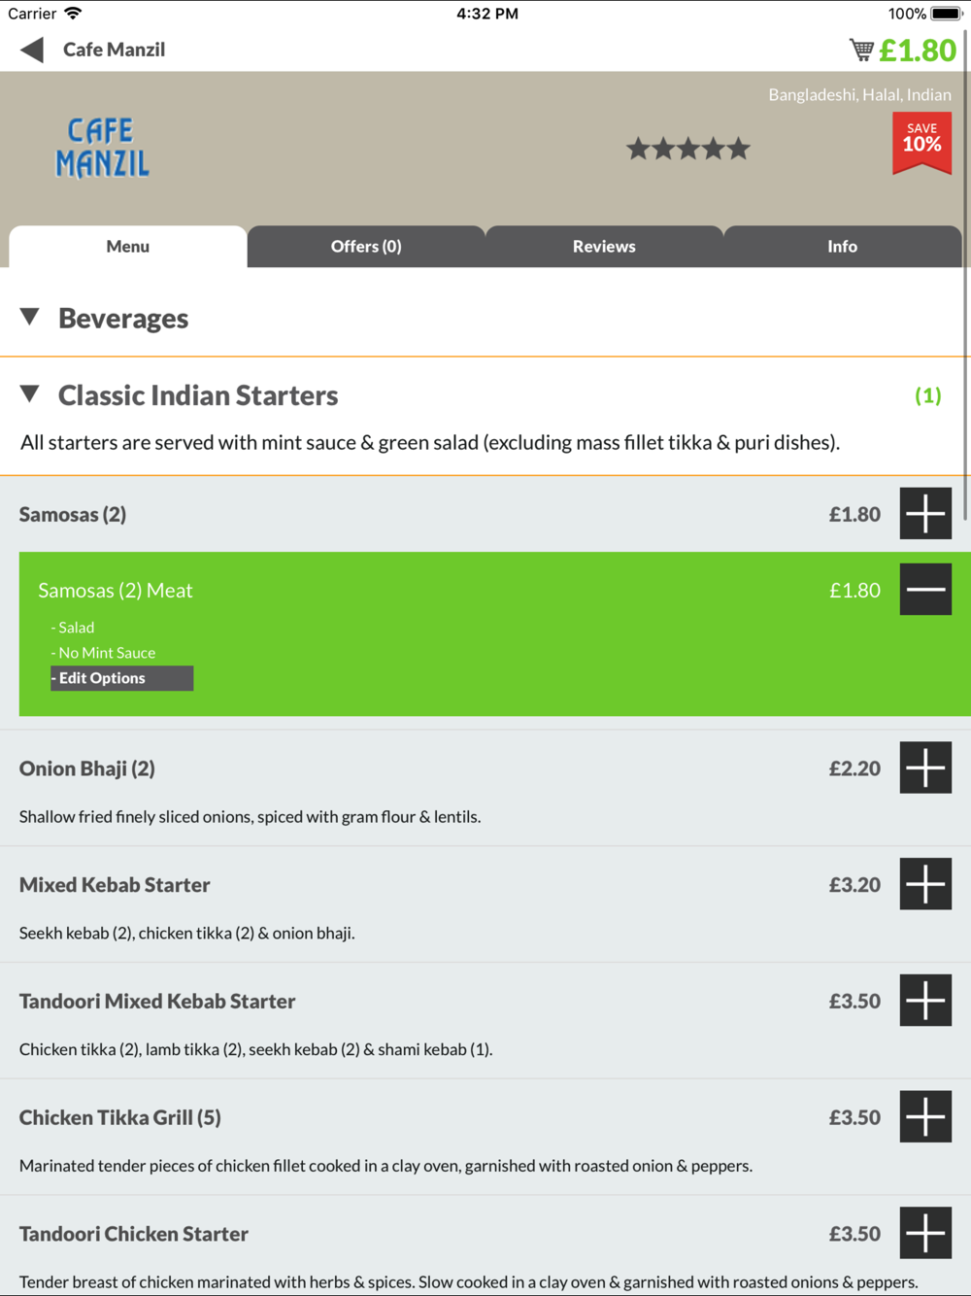Collapse the Classic Indian Starters triangle

tap(30, 393)
